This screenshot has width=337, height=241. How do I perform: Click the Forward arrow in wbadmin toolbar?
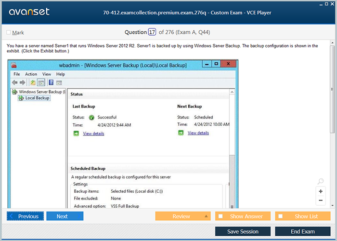coord(22,82)
